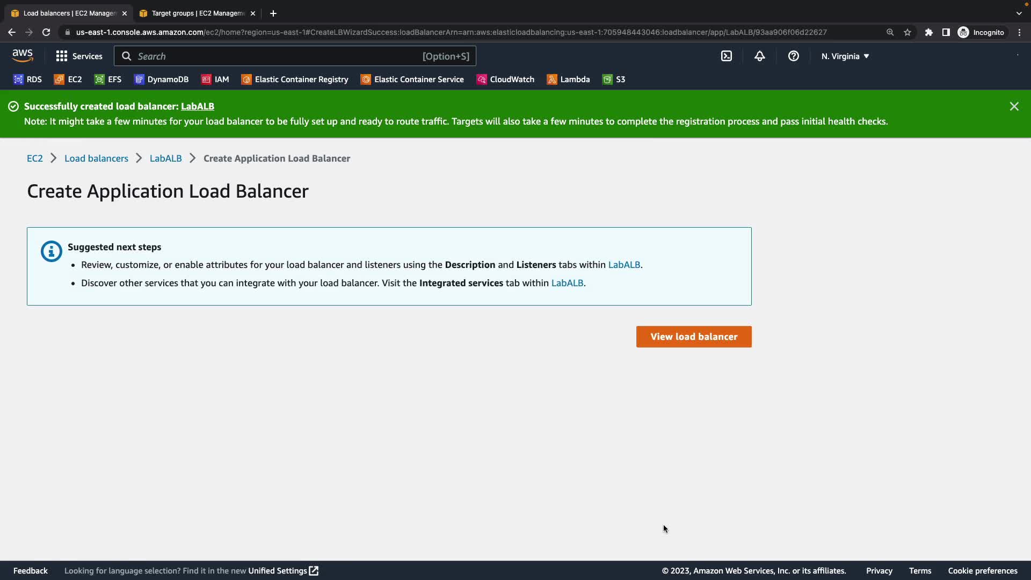Switch to Target groups browser tab
Screen dimensions: 1031x580
click(x=197, y=13)
